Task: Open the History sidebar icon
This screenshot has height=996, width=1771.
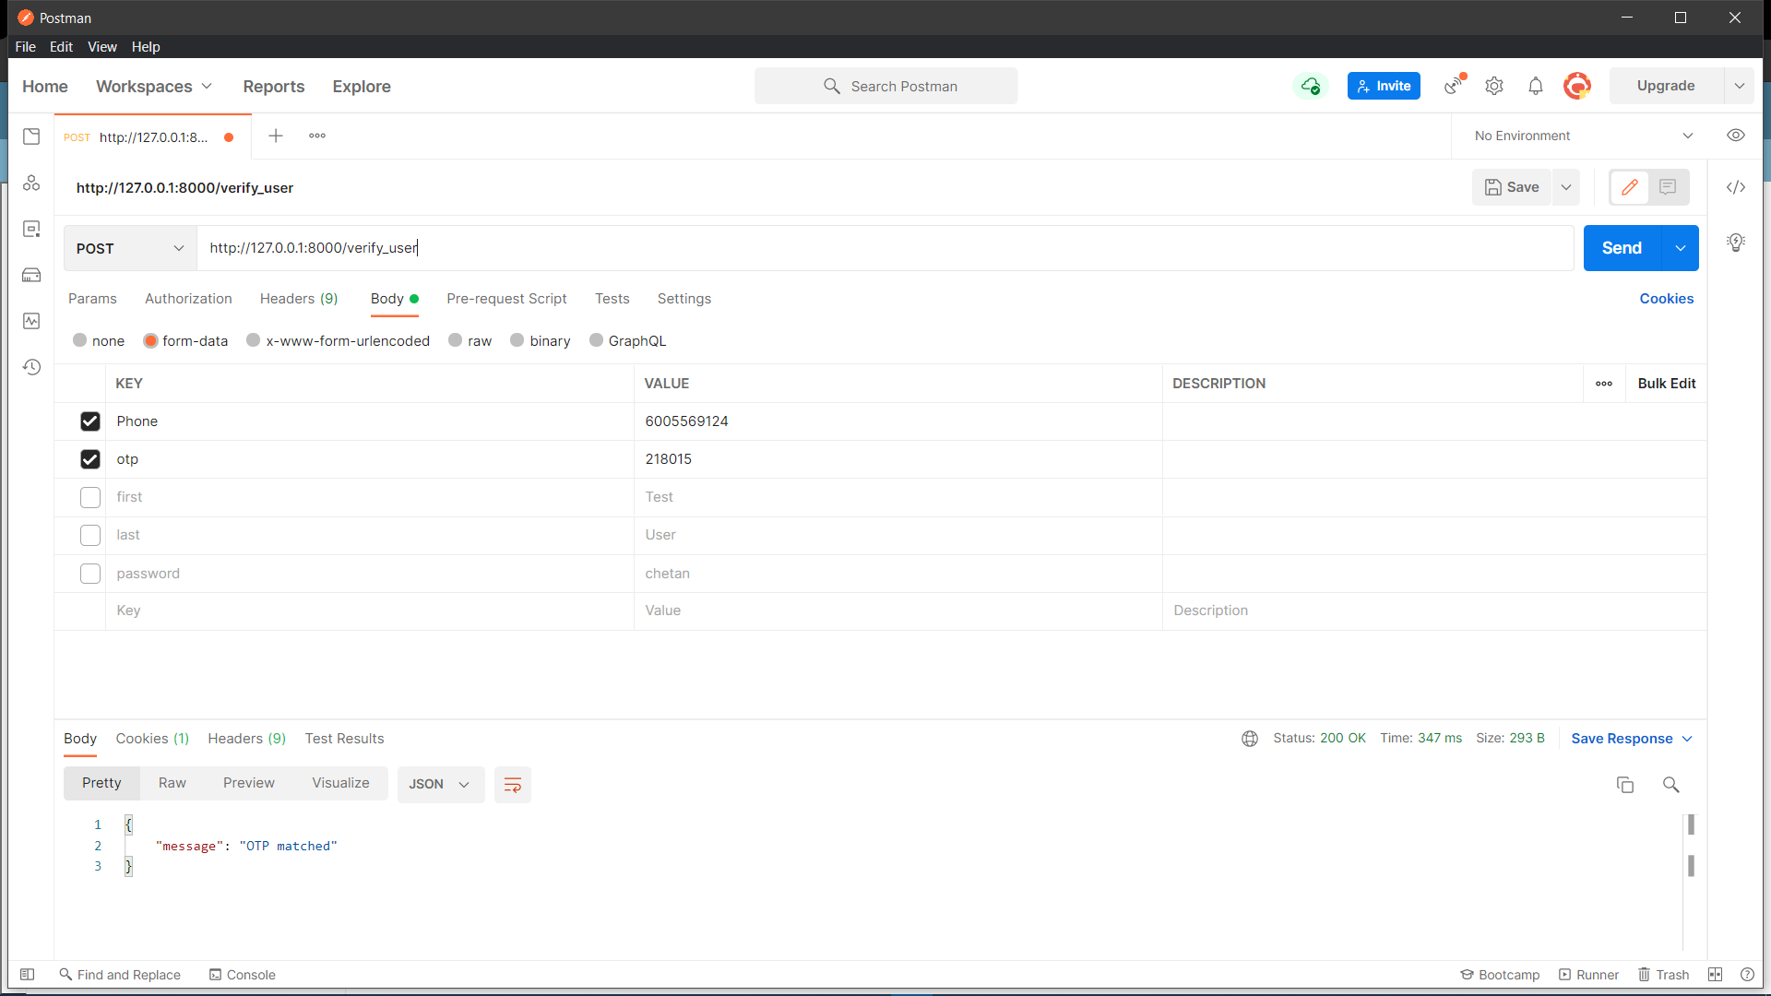Action: [x=31, y=367]
